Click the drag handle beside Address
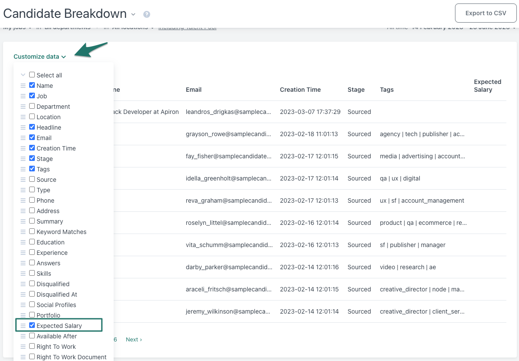 23,211
